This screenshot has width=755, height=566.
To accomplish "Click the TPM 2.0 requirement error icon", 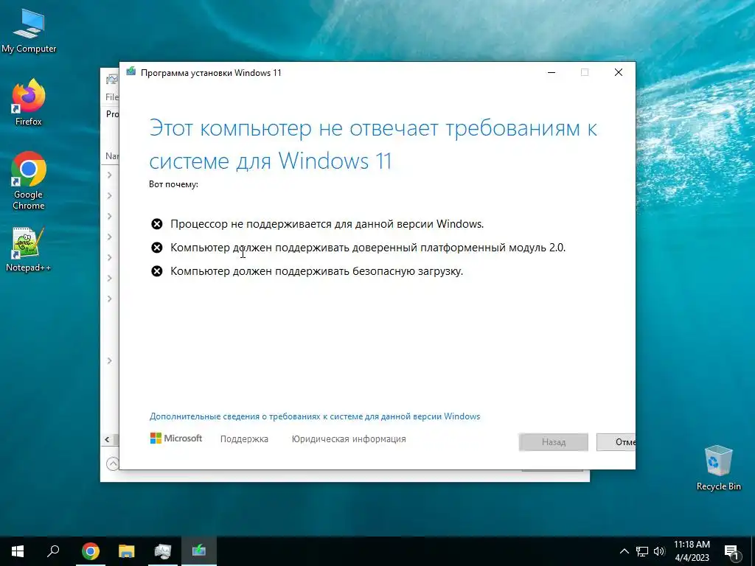I will point(157,248).
